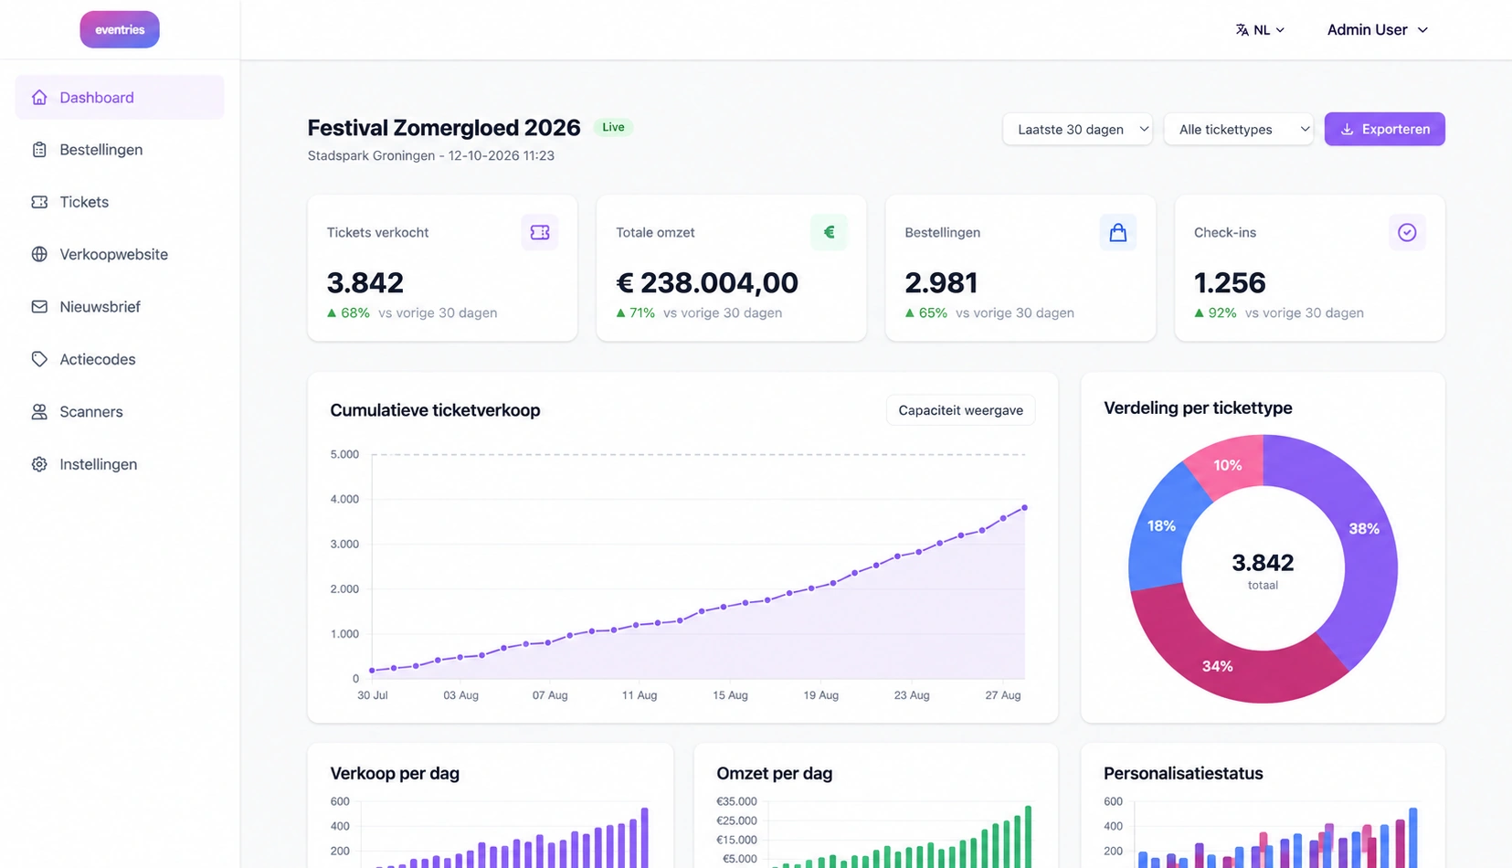Screen dimensions: 1512x868
Task: Click the Bestellingen clipboard icon
Action: (x=39, y=149)
